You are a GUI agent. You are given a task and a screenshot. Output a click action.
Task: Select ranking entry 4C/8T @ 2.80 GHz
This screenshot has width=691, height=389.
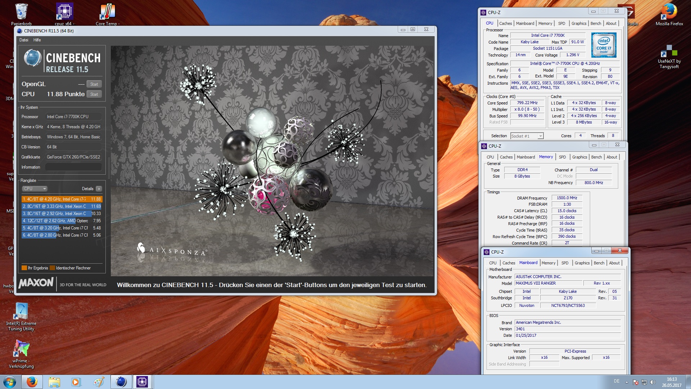(x=62, y=235)
